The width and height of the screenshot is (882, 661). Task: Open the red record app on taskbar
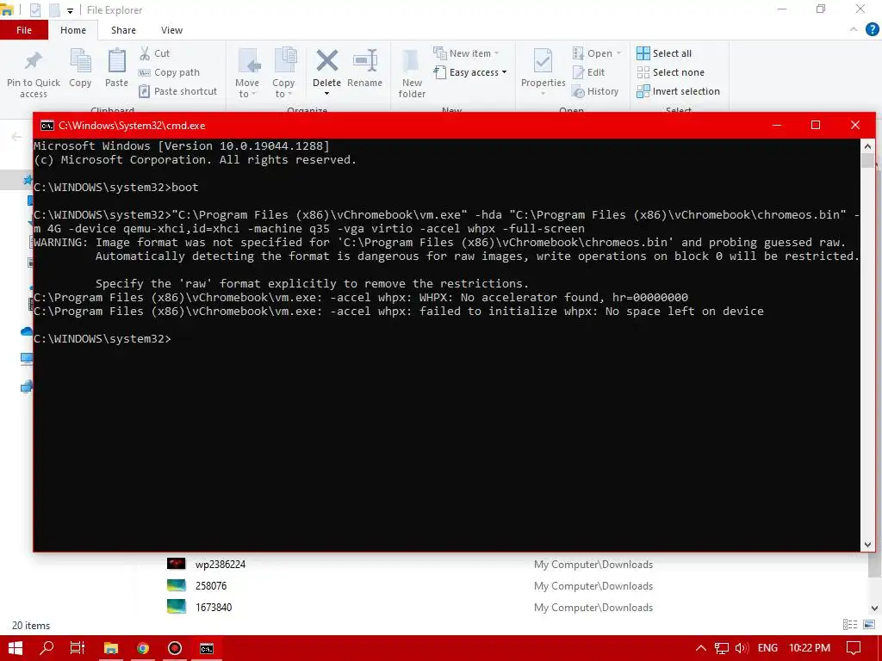click(x=175, y=648)
